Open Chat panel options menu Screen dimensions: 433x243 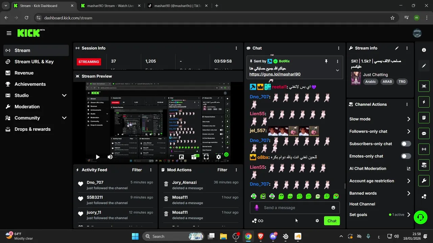coord(338,48)
